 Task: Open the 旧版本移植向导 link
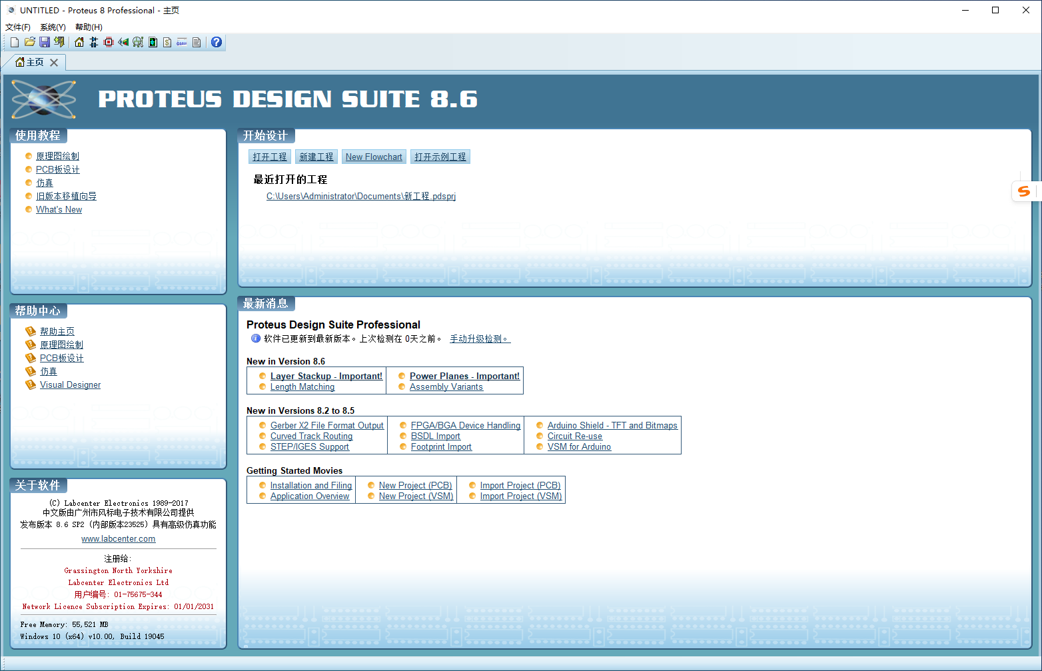(66, 196)
